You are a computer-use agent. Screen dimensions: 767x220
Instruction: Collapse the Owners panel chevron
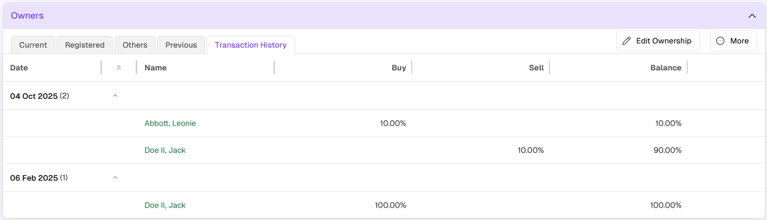click(x=752, y=16)
